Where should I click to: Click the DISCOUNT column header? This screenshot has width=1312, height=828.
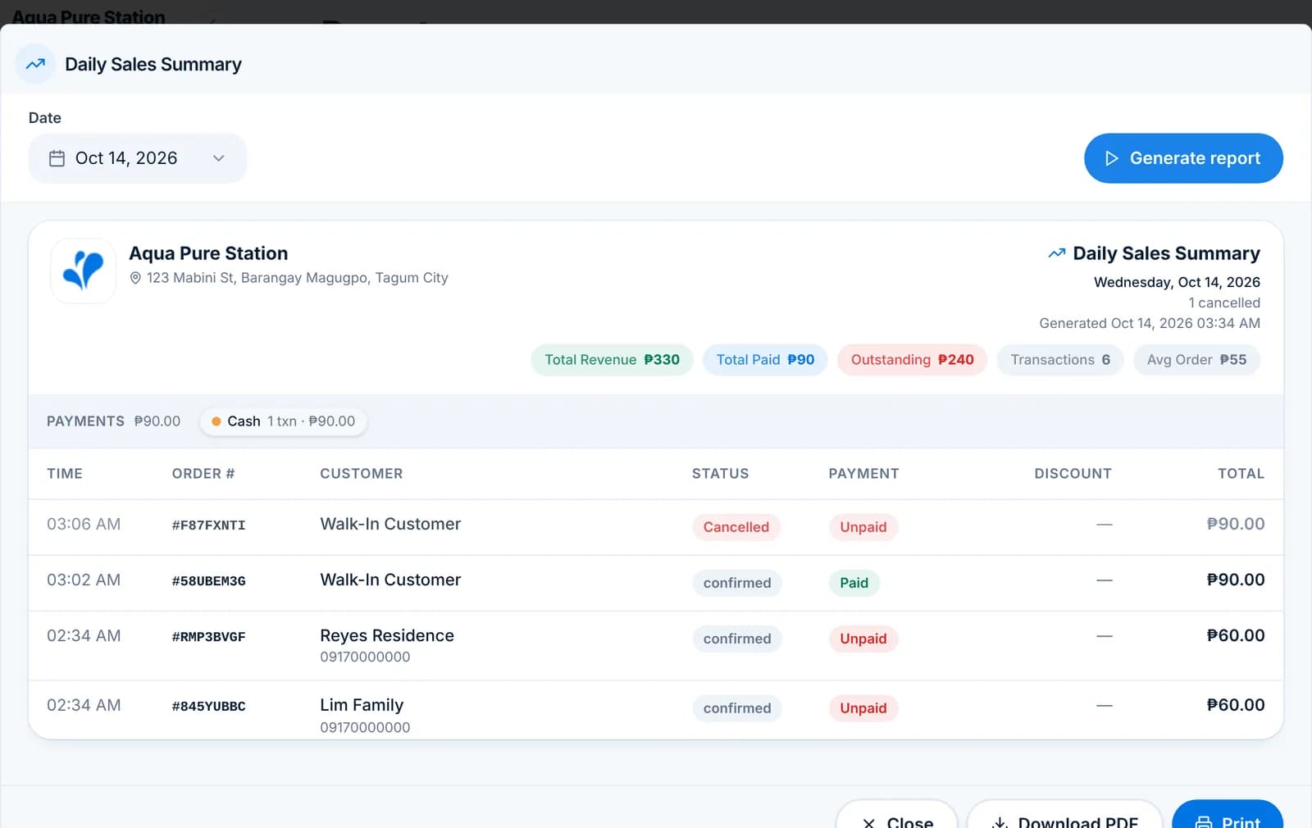[1073, 474]
